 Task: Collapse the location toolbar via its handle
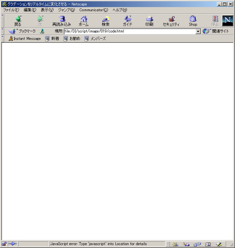point(3,31)
